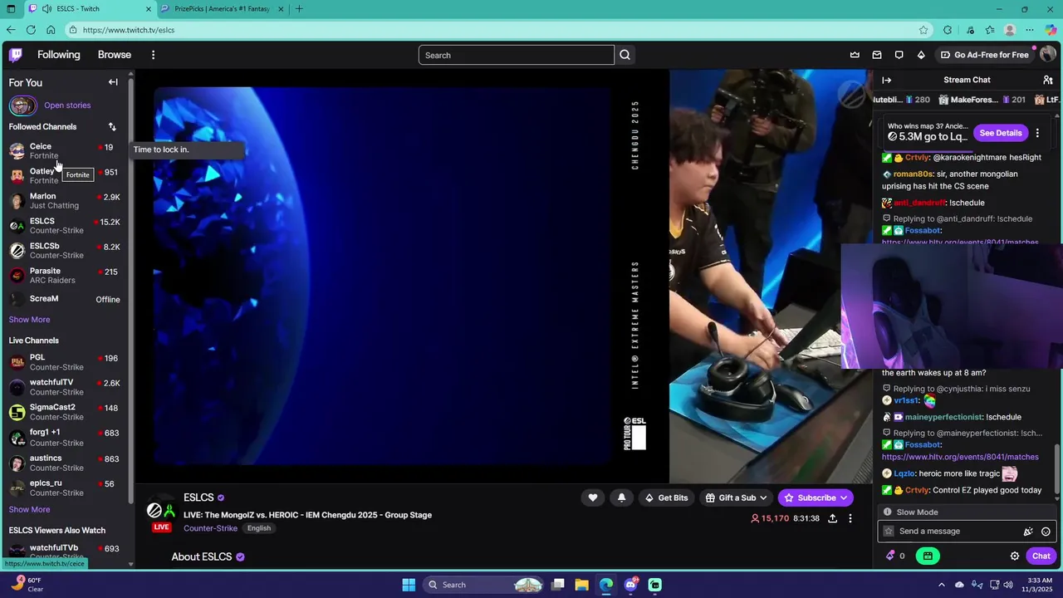Click the bits star icon in message box
Screen dimensions: 1063x598
[x=889, y=532]
